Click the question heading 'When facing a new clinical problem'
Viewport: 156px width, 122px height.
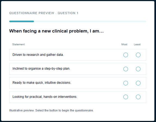(x=57, y=31)
